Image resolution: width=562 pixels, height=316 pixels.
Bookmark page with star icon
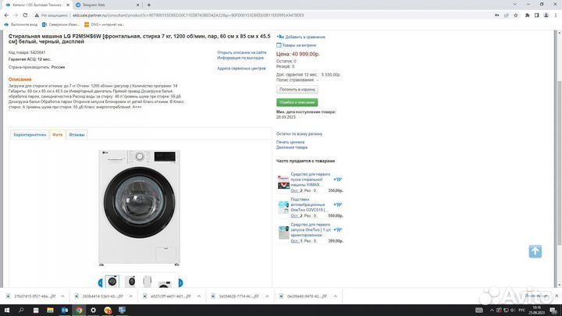(516, 16)
